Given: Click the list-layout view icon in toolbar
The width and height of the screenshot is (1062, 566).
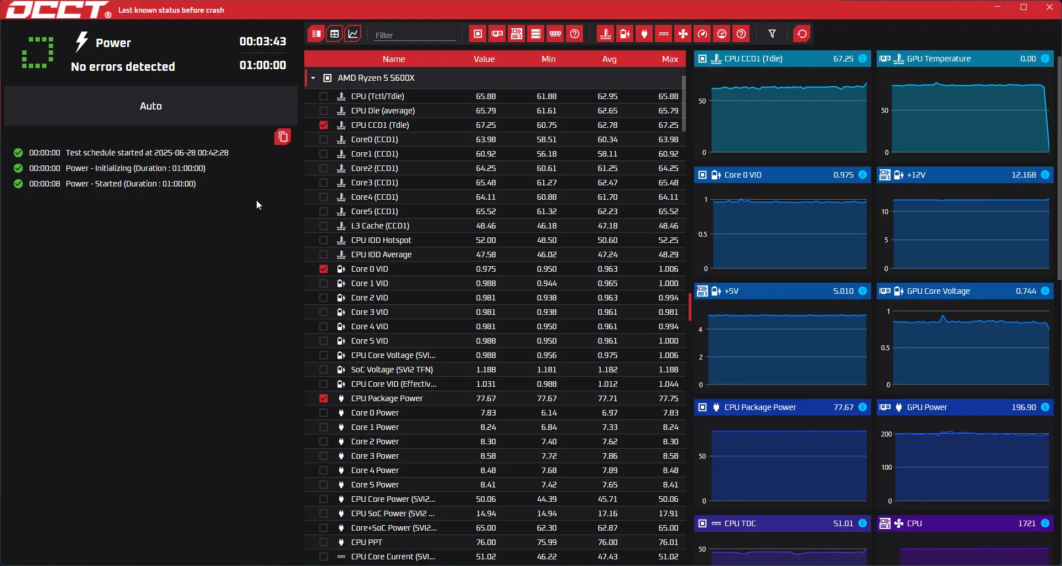Looking at the screenshot, I should (316, 34).
